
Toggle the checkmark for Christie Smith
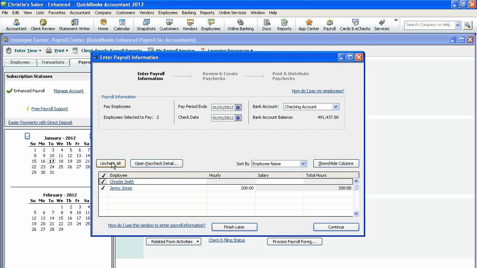[103, 182]
